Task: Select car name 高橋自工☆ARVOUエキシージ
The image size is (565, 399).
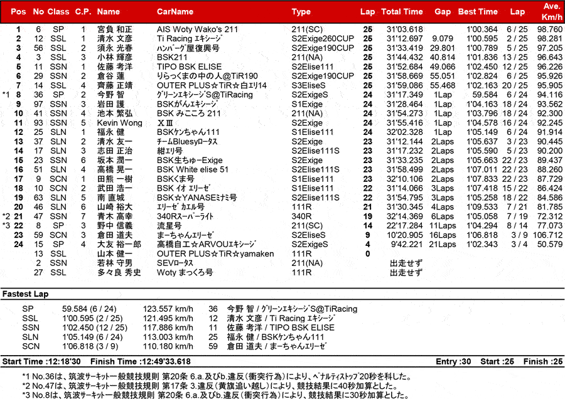Action: (x=207, y=245)
